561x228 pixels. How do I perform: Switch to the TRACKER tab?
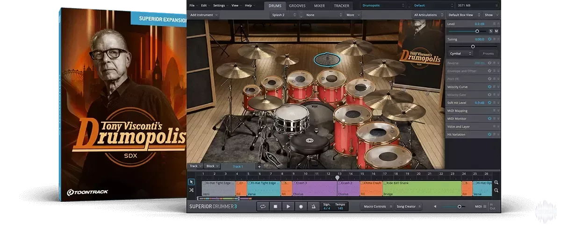click(x=341, y=6)
